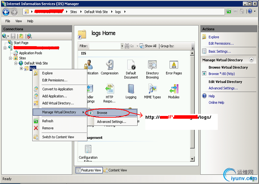Click the green refresh page icon

[229, 11]
